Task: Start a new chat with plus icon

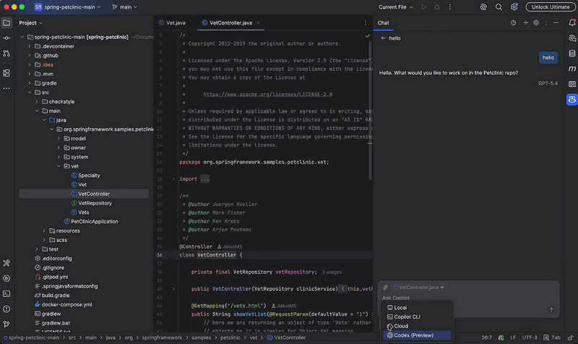Action: [x=526, y=23]
